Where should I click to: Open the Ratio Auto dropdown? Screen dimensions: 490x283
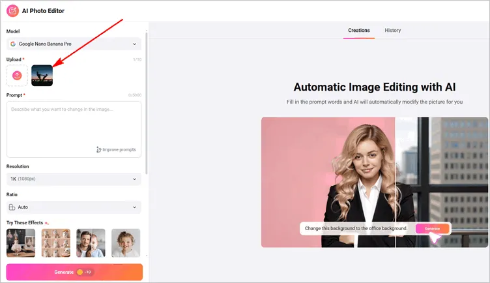pyautogui.click(x=74, y=207)
